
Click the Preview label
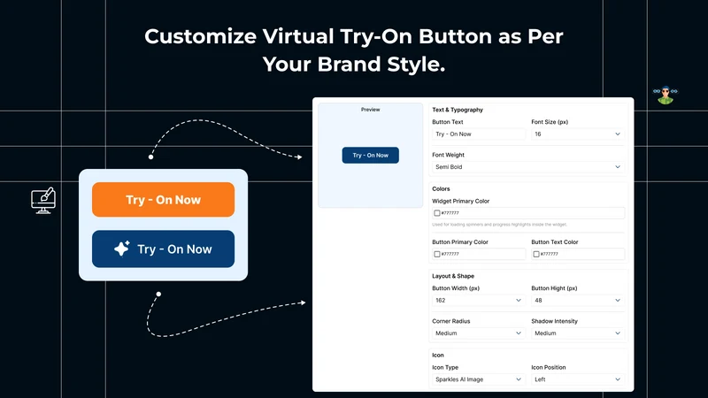click(370, 110)
